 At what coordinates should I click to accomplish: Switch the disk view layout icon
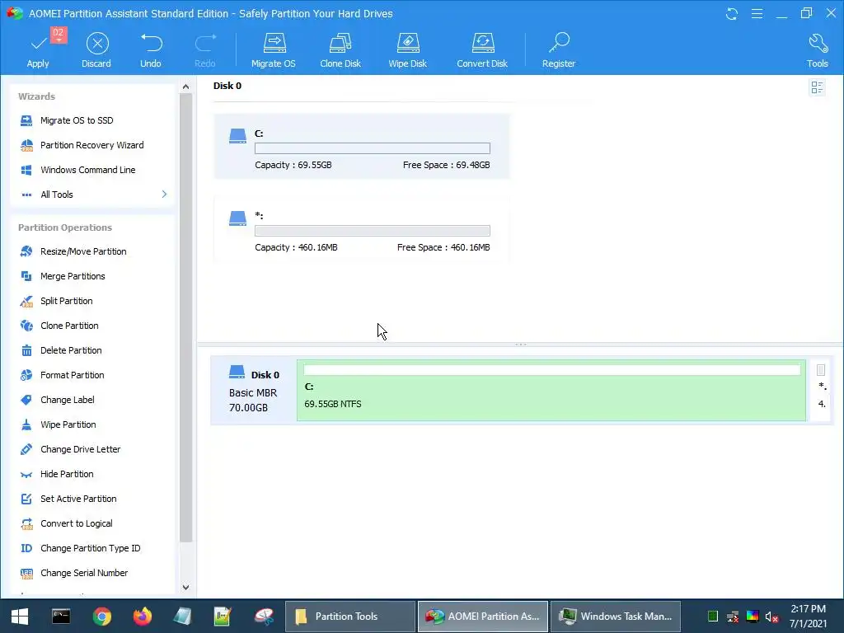(817, 87)
